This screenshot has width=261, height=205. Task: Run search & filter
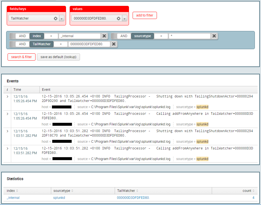pos(22,57)
